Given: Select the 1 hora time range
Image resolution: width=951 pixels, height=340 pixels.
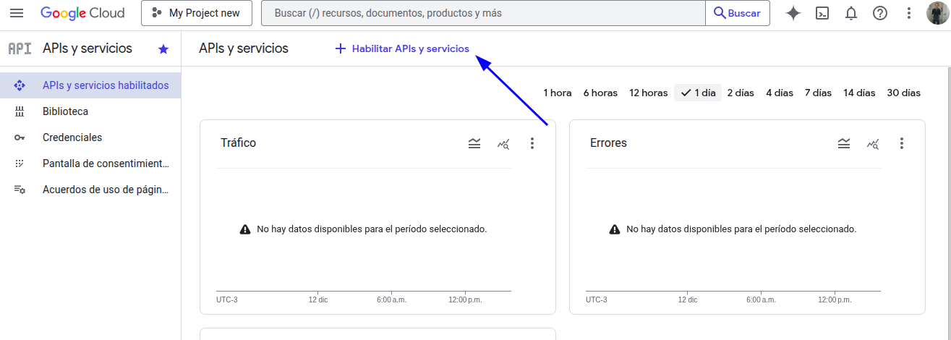Looking at the screenshot, I should [558, 93].
